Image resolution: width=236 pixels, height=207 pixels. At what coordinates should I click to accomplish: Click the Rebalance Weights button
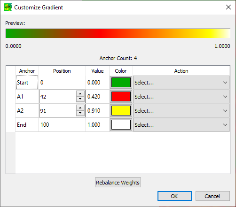point(118,183)
